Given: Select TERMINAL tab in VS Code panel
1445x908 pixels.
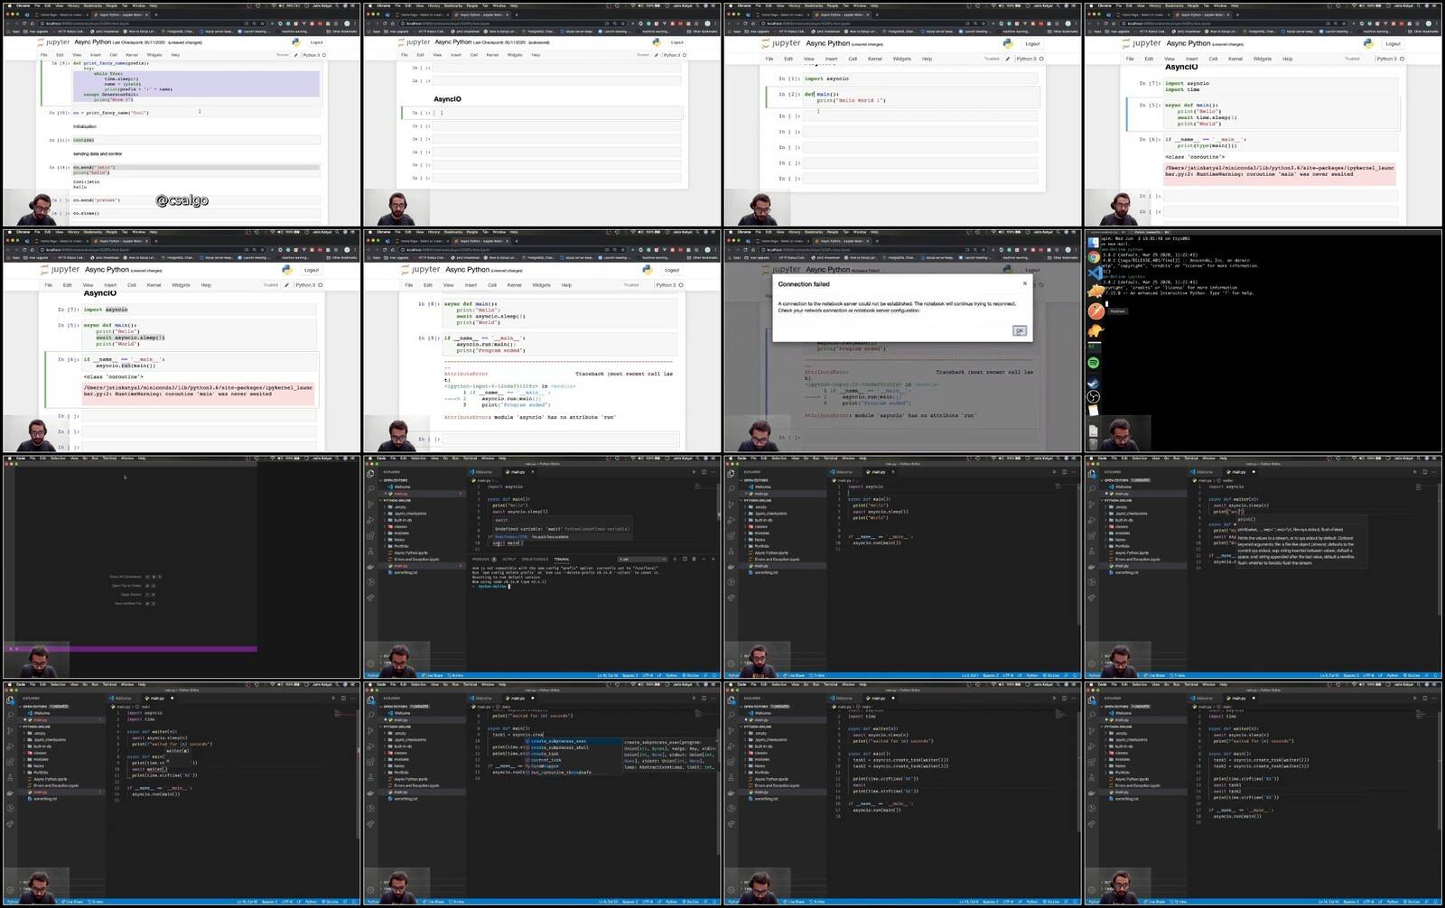Looking at the screenshot, I should pos(562,559).
